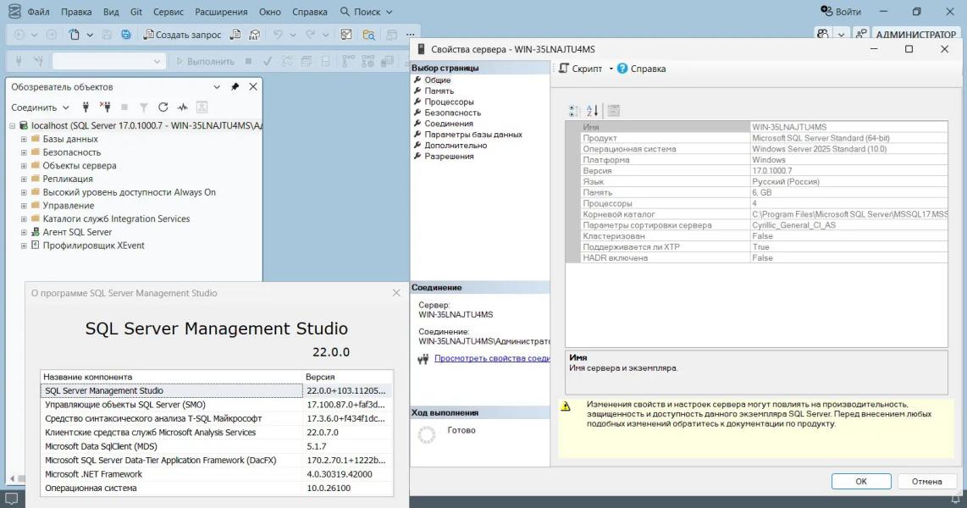The image size is (967, 508).
Task: Click the disconnect icon in Object Explorer
Action: click(x=105, y=108)
